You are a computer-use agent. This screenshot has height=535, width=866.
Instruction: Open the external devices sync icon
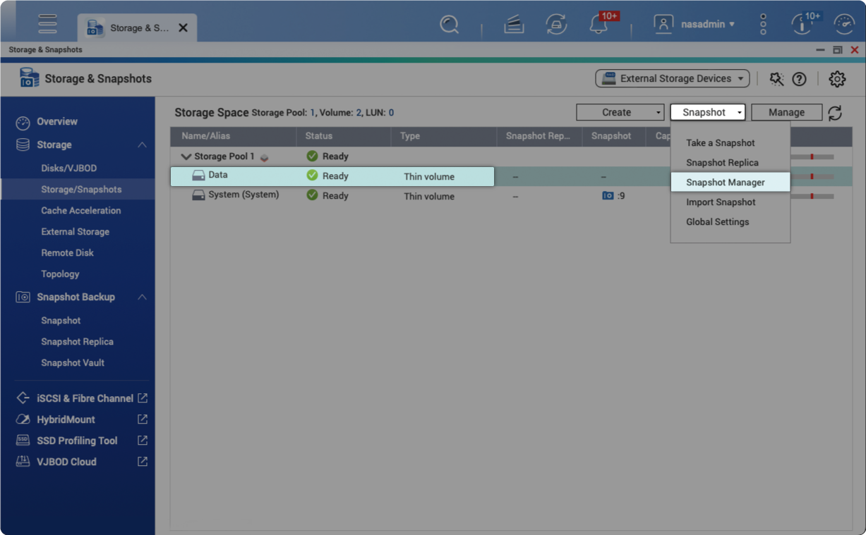tap(556, 25)
